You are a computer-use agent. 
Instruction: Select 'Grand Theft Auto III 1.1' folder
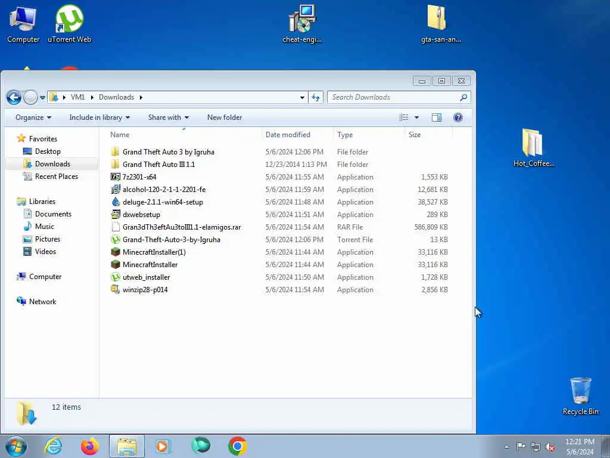[158, 165]
